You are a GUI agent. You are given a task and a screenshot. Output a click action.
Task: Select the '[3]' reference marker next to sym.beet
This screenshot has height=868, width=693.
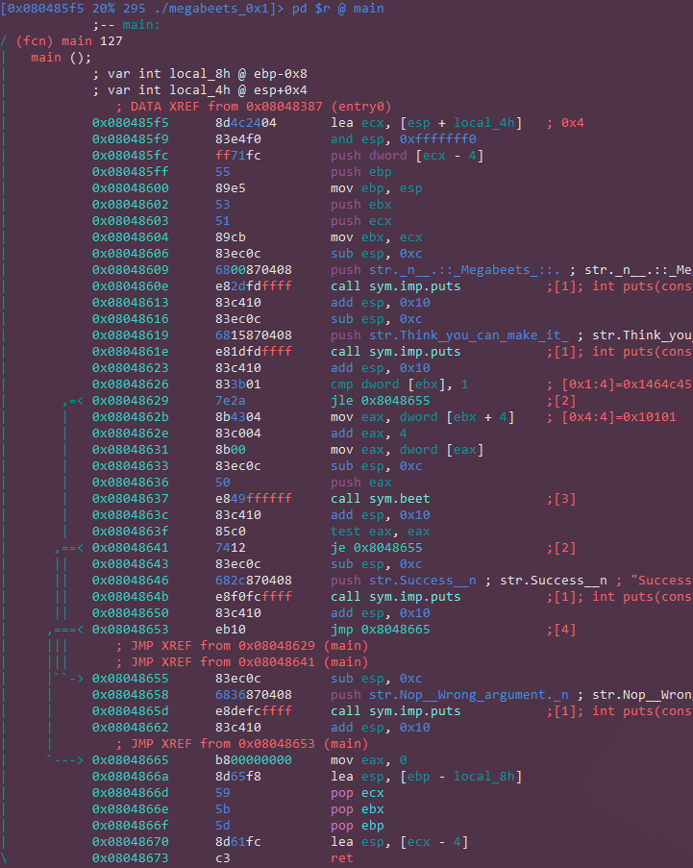[561, 499]
